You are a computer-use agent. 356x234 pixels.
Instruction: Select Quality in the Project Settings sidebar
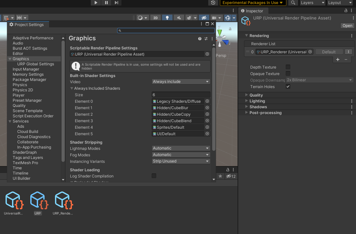[19, 105]
